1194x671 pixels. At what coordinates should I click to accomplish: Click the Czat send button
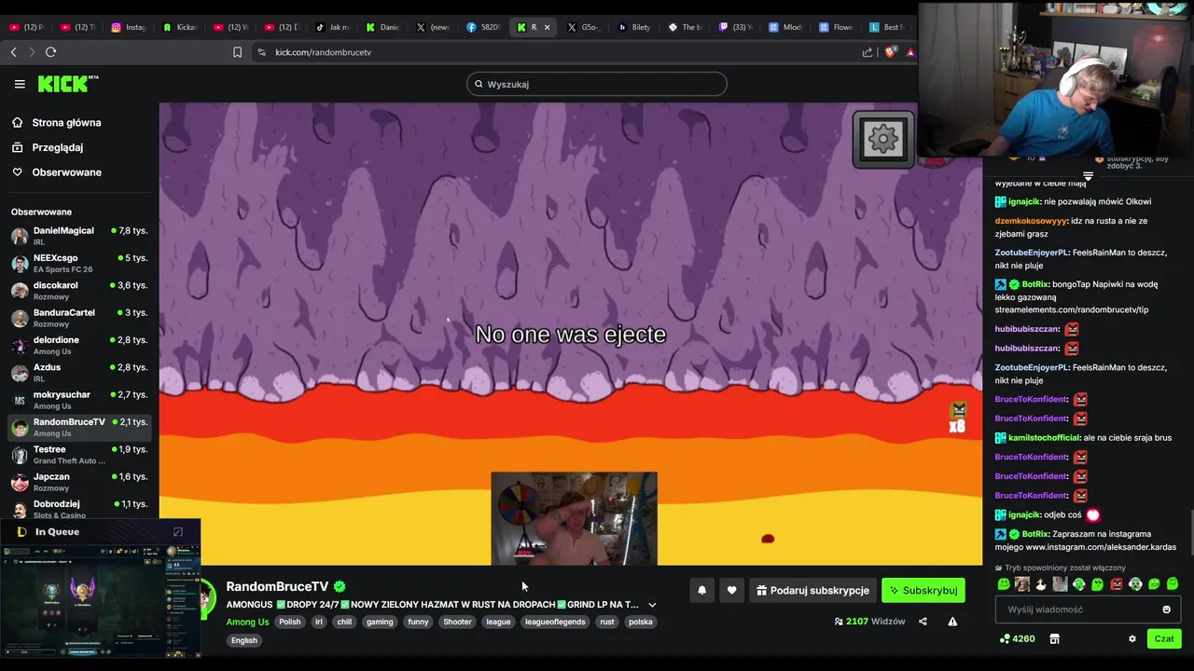(x=1164, y=638)
